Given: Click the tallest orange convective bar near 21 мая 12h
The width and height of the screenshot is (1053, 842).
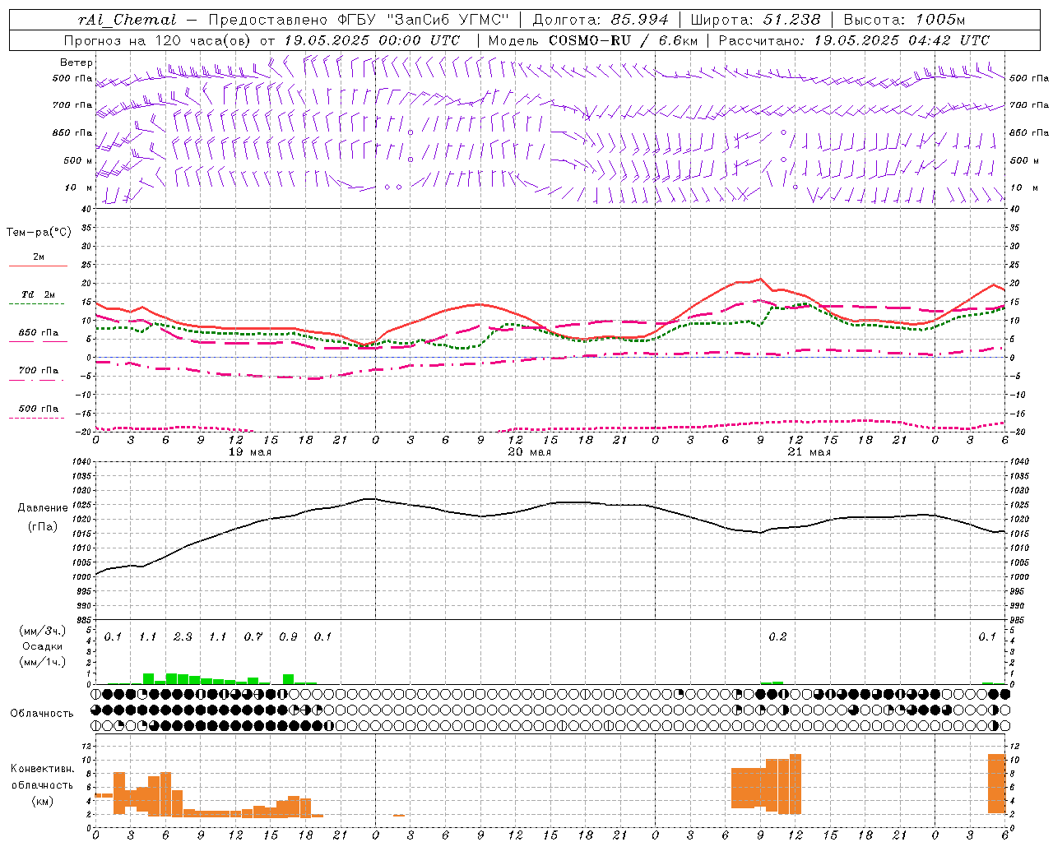Looking at the screenshot, I should 796,784.
